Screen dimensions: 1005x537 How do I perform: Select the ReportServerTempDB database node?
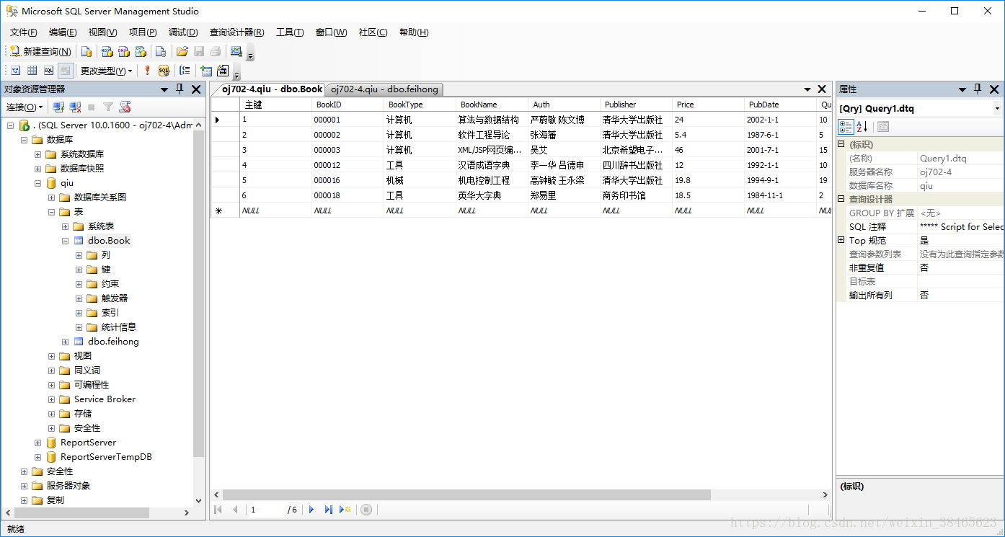[x=106, y=457]
